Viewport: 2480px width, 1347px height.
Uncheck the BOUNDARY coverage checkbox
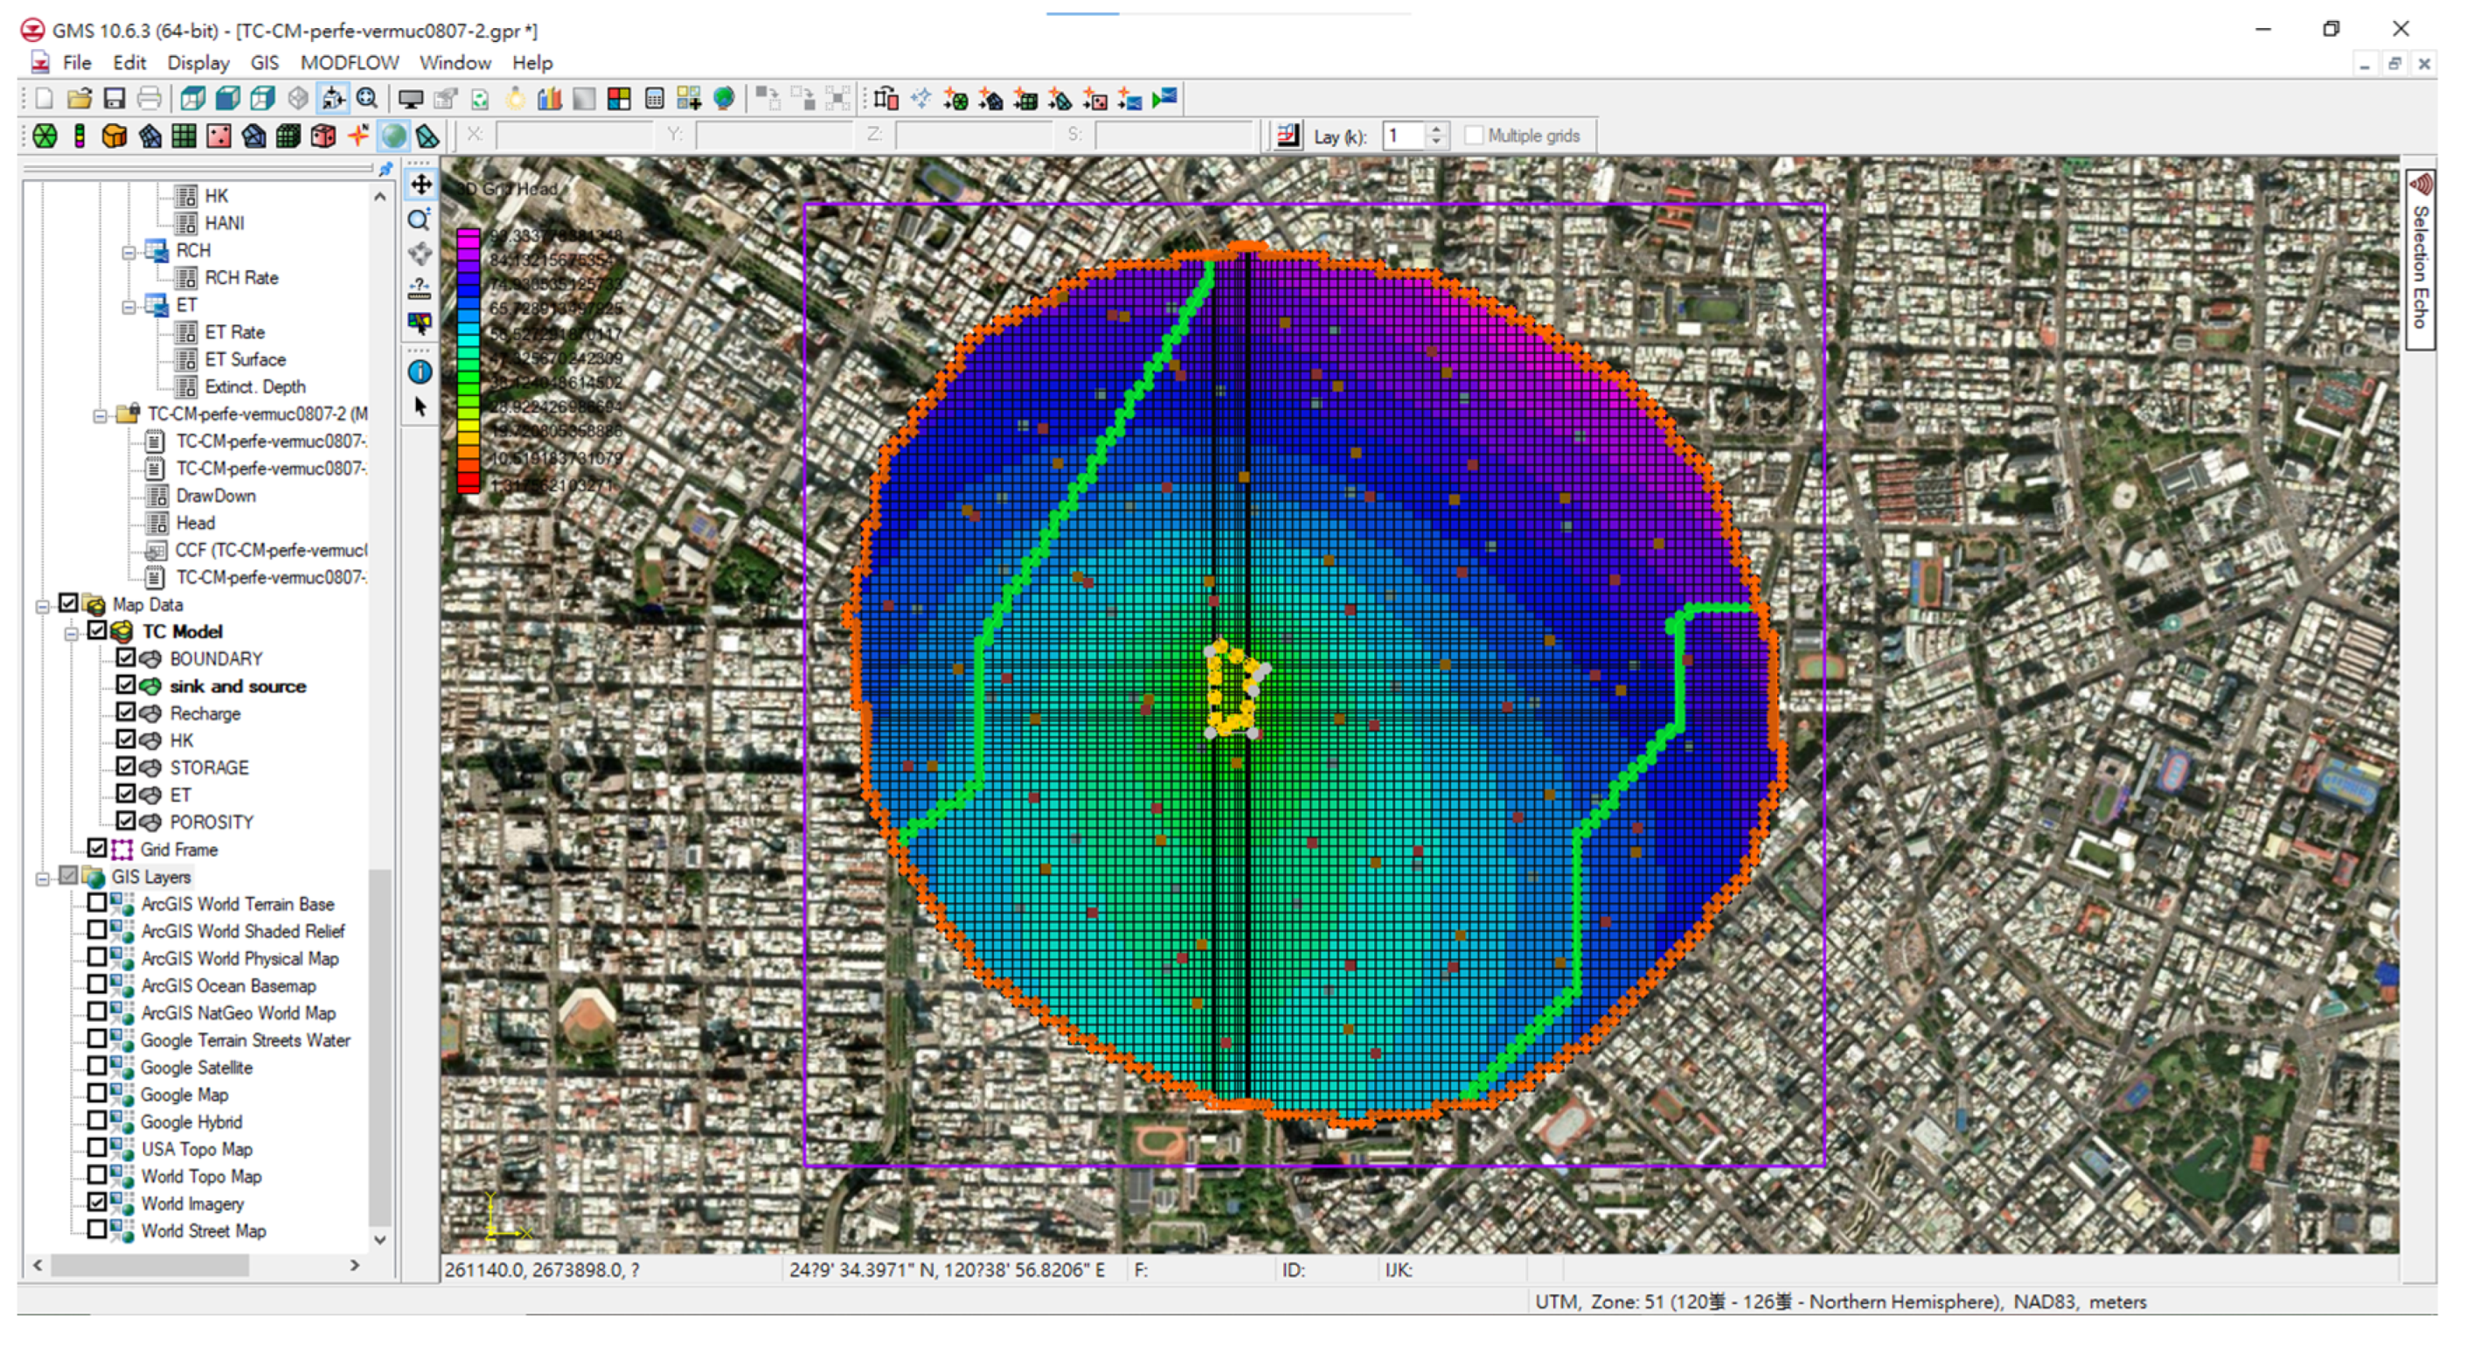coord(126,657)
